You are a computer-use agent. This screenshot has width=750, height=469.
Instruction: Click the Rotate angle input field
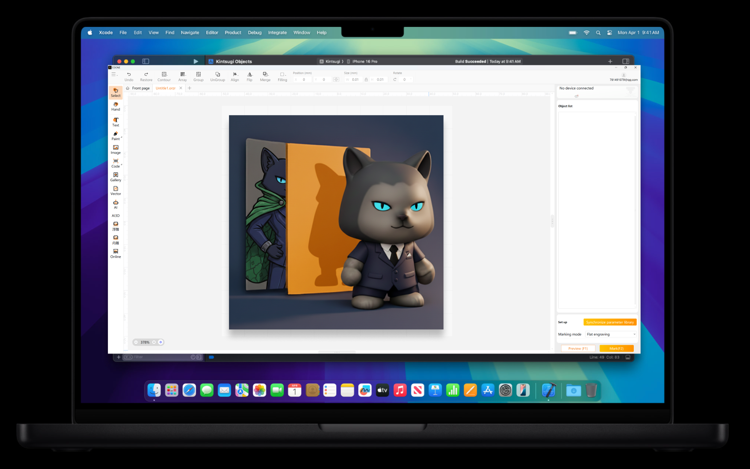pyautogui.click(x=405, y=79)
